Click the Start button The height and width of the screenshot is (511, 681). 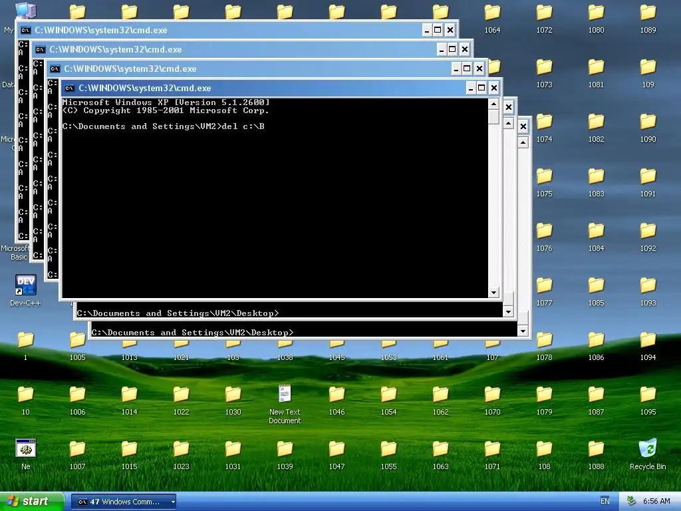point(32,502)
